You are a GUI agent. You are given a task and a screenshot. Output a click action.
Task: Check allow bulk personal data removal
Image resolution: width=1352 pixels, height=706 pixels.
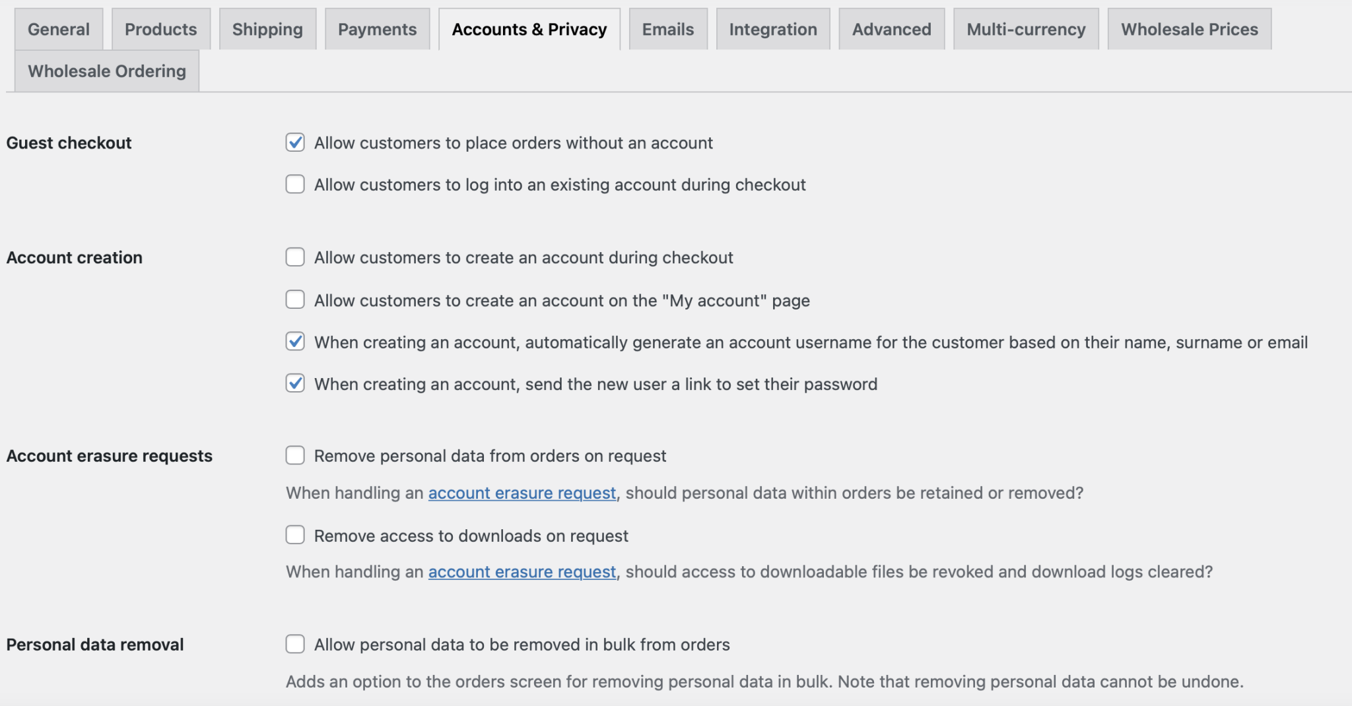(x=295, y=644)
